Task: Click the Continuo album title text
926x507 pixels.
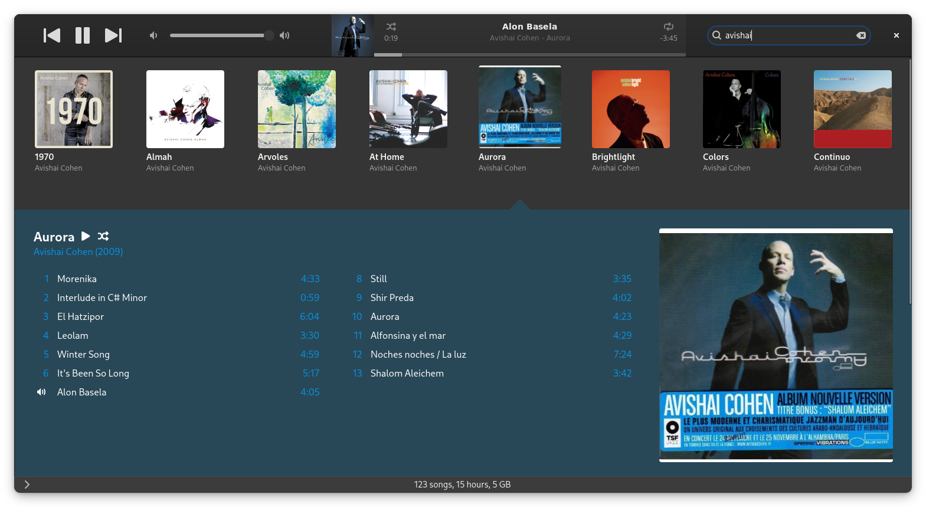Action: coord(832,157)
